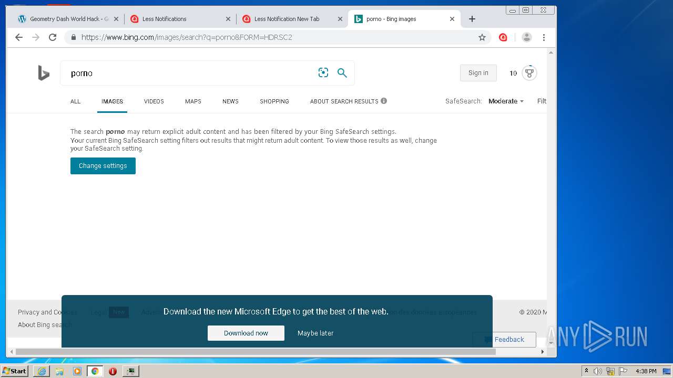Click the network tray icon
The width and height of the screenshot is (673, 378).
(610, 371)
